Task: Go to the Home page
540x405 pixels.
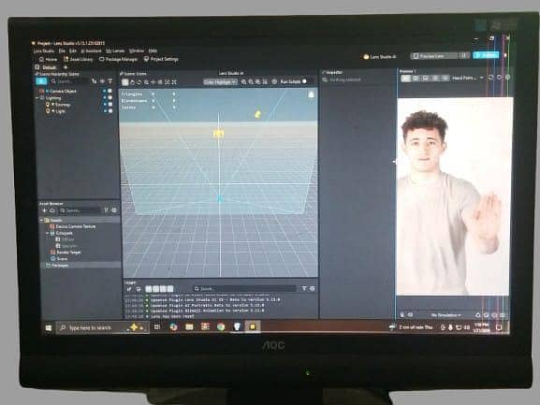Action: tap(48, 59)
